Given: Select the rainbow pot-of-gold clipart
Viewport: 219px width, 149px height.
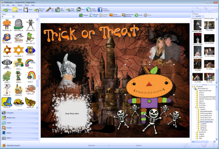Looking at the screenshot, I should pos(30,77).
